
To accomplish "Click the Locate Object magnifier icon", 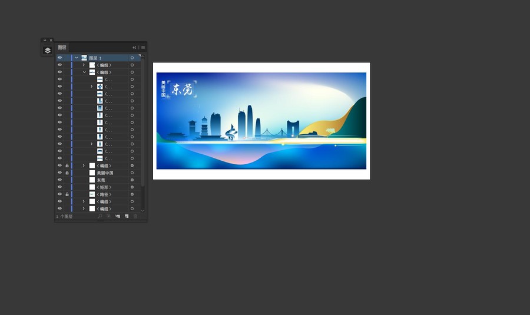I will [x=100, y=216].
